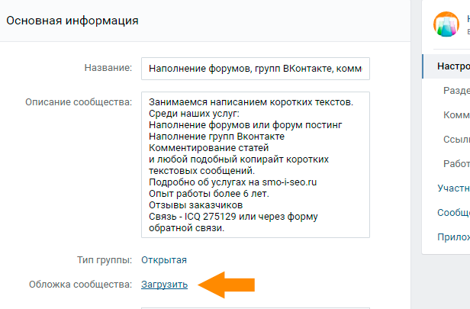Image resolution: width=470 pixels, height=309 pixels.
Task: Click the orange arrow pointing at Загрузить
Action: click(x=226, y=285)
